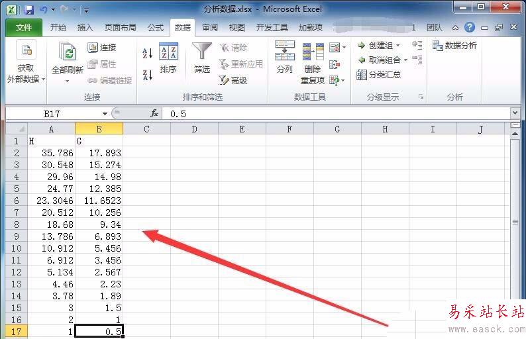Open the File (文件) tab
Image resolution: width=526 pixels, height=339 pixels.
24,28
